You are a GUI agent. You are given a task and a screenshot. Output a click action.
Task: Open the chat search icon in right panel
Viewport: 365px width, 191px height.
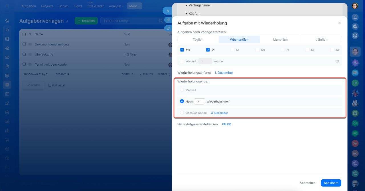(355, 36)
